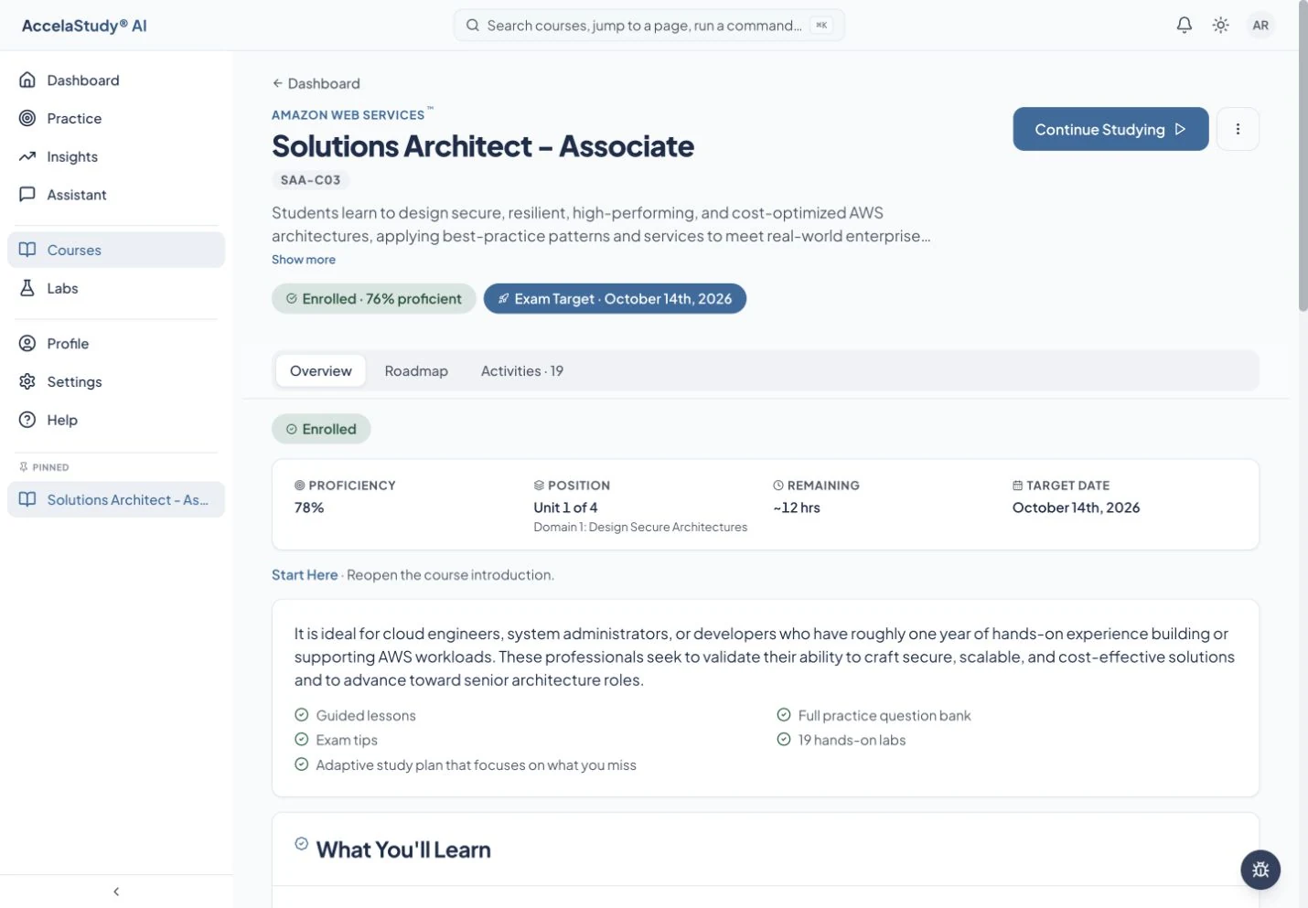This screenshot has width=1308, height=908.
Task: Open pinned Solutions Architect course
Action: tap(116, 500)
